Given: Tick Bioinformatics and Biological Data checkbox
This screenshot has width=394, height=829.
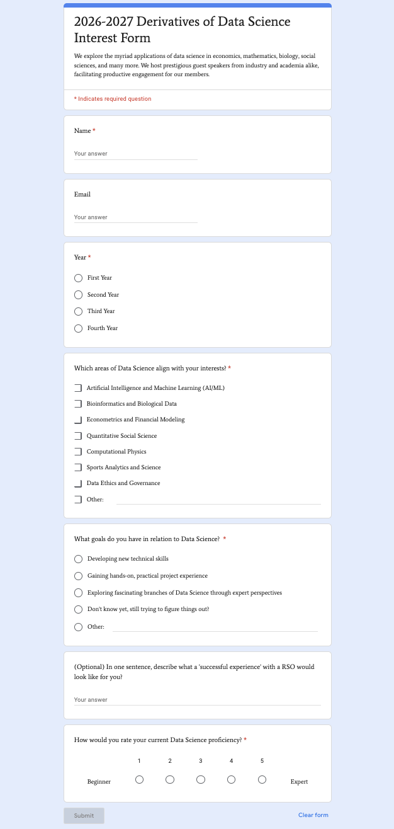Looking at the screenshot, I should tap(78, 404).
